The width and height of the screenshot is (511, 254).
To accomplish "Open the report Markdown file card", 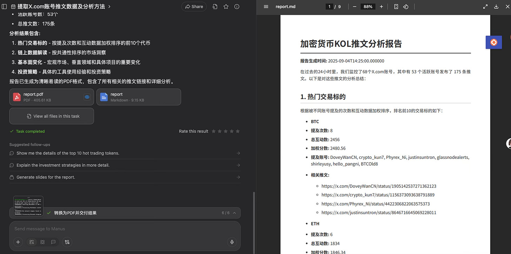I will pyautogui.click(x=139, y=97).
